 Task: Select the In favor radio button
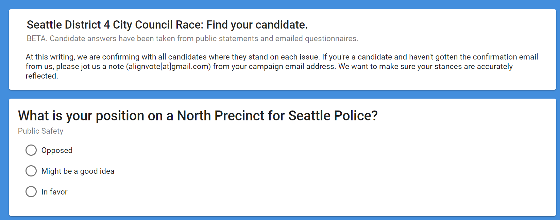coord(31,192)
